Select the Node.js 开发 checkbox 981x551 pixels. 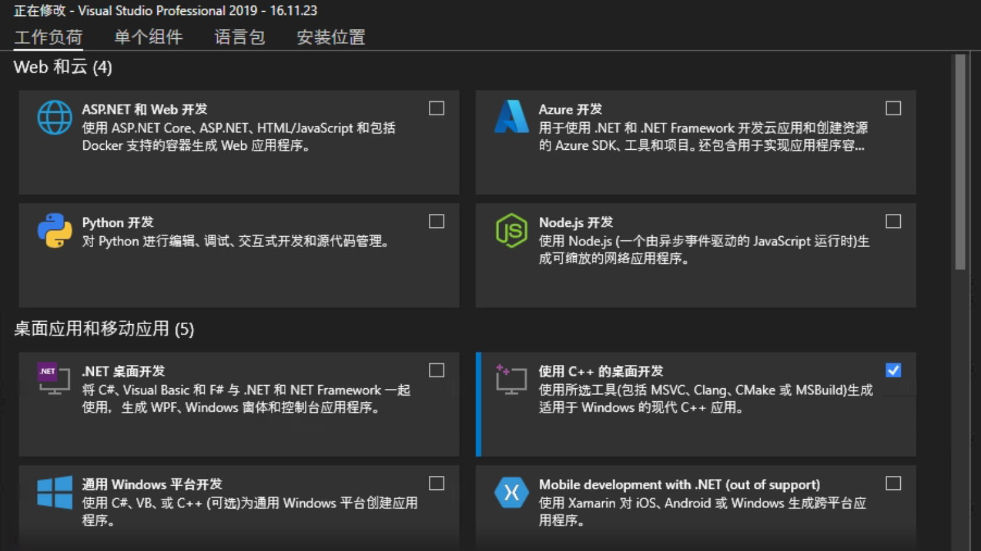(893, 221)
